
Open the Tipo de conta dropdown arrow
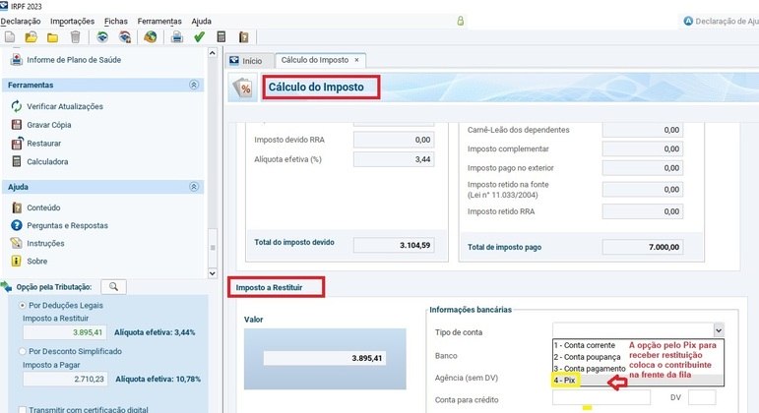tap(719, 330)
